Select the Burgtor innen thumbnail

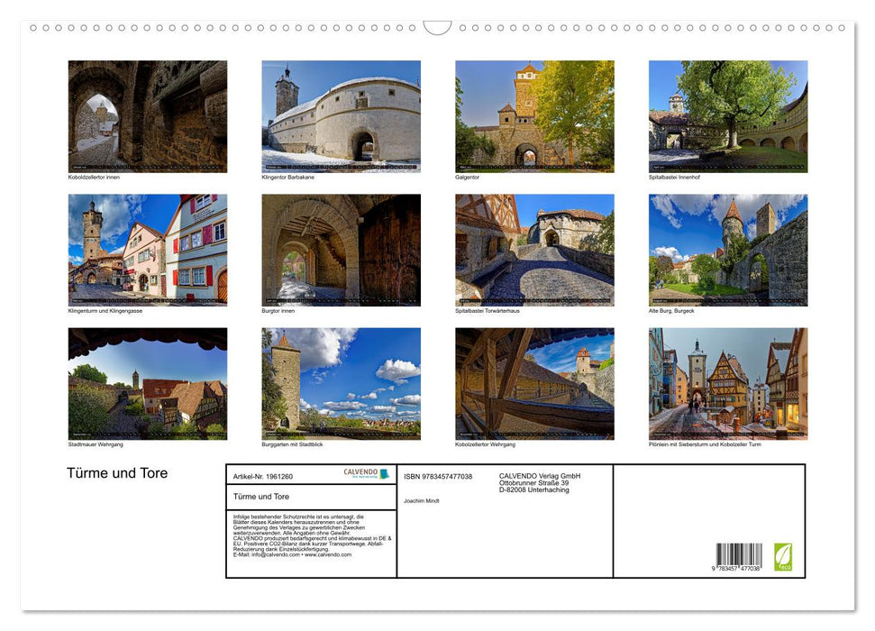click(x=341, y=250)
